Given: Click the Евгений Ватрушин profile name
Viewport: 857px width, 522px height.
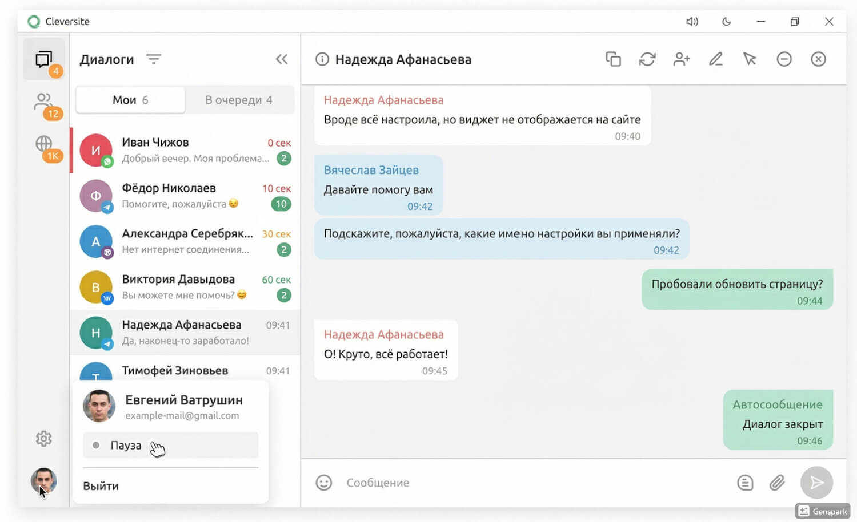Looking at the screenshot, I should [x=184, y=400].
